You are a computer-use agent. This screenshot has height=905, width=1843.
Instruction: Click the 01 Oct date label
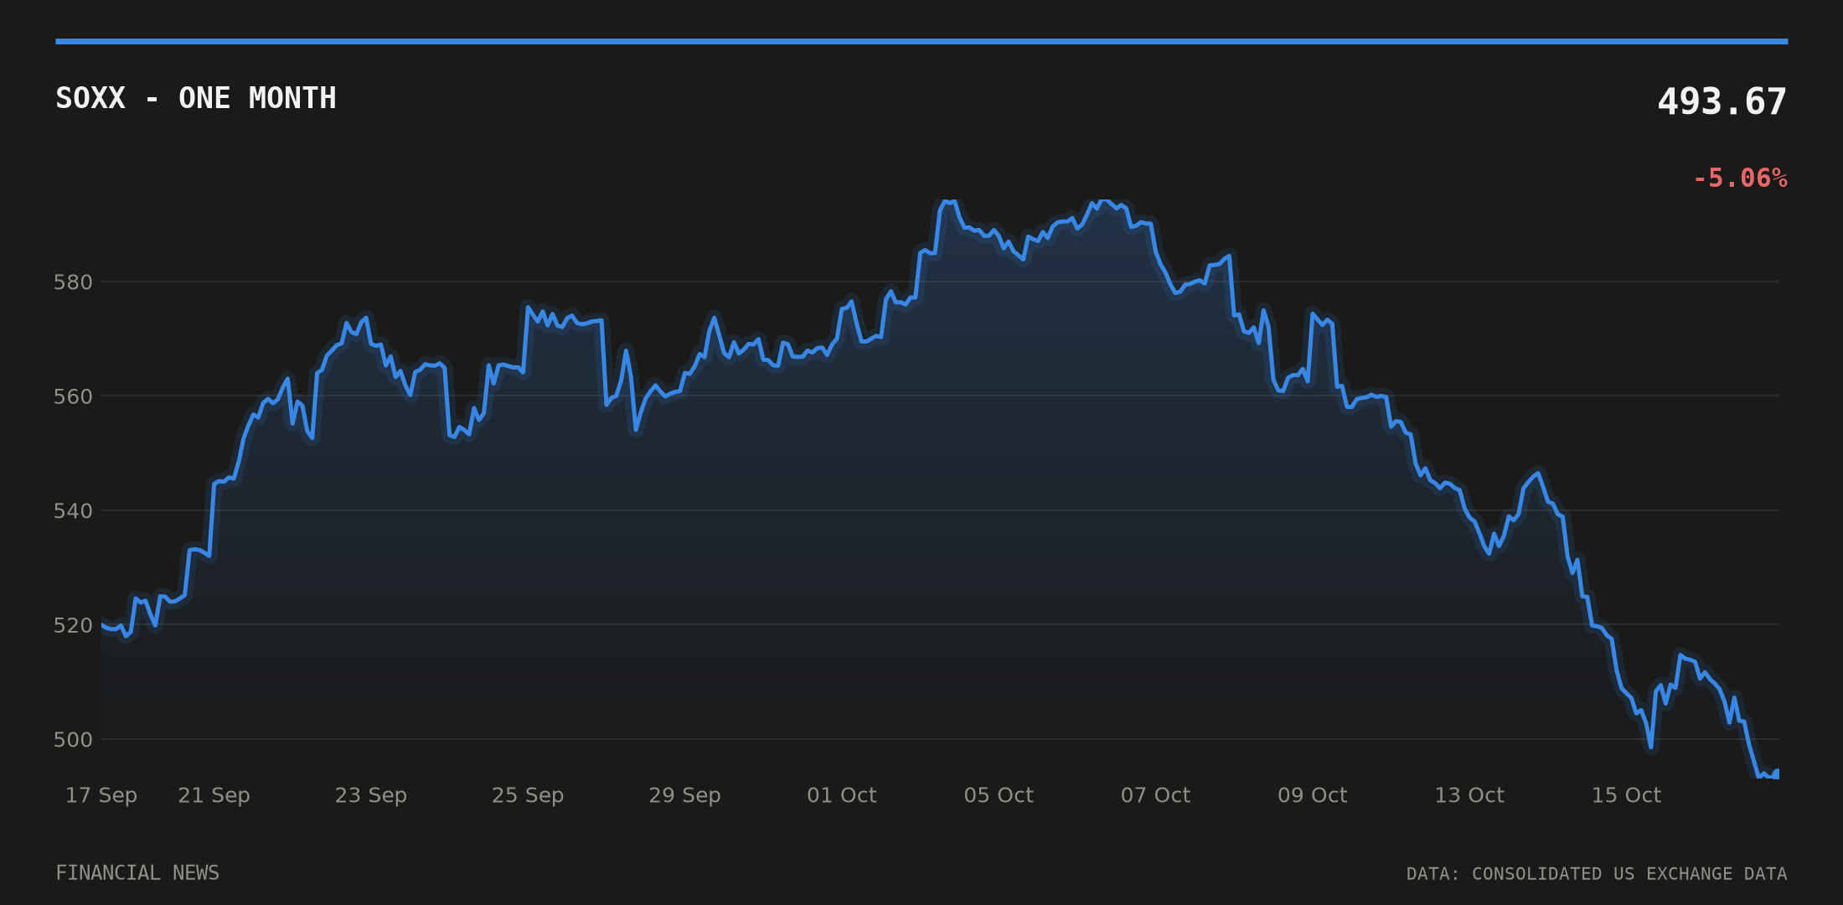(x=842, y=795)
